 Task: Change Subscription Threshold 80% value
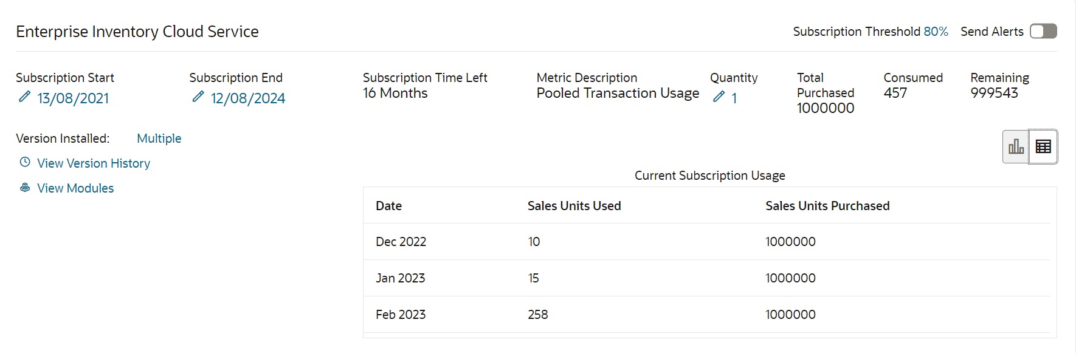(x=936, y=32)
